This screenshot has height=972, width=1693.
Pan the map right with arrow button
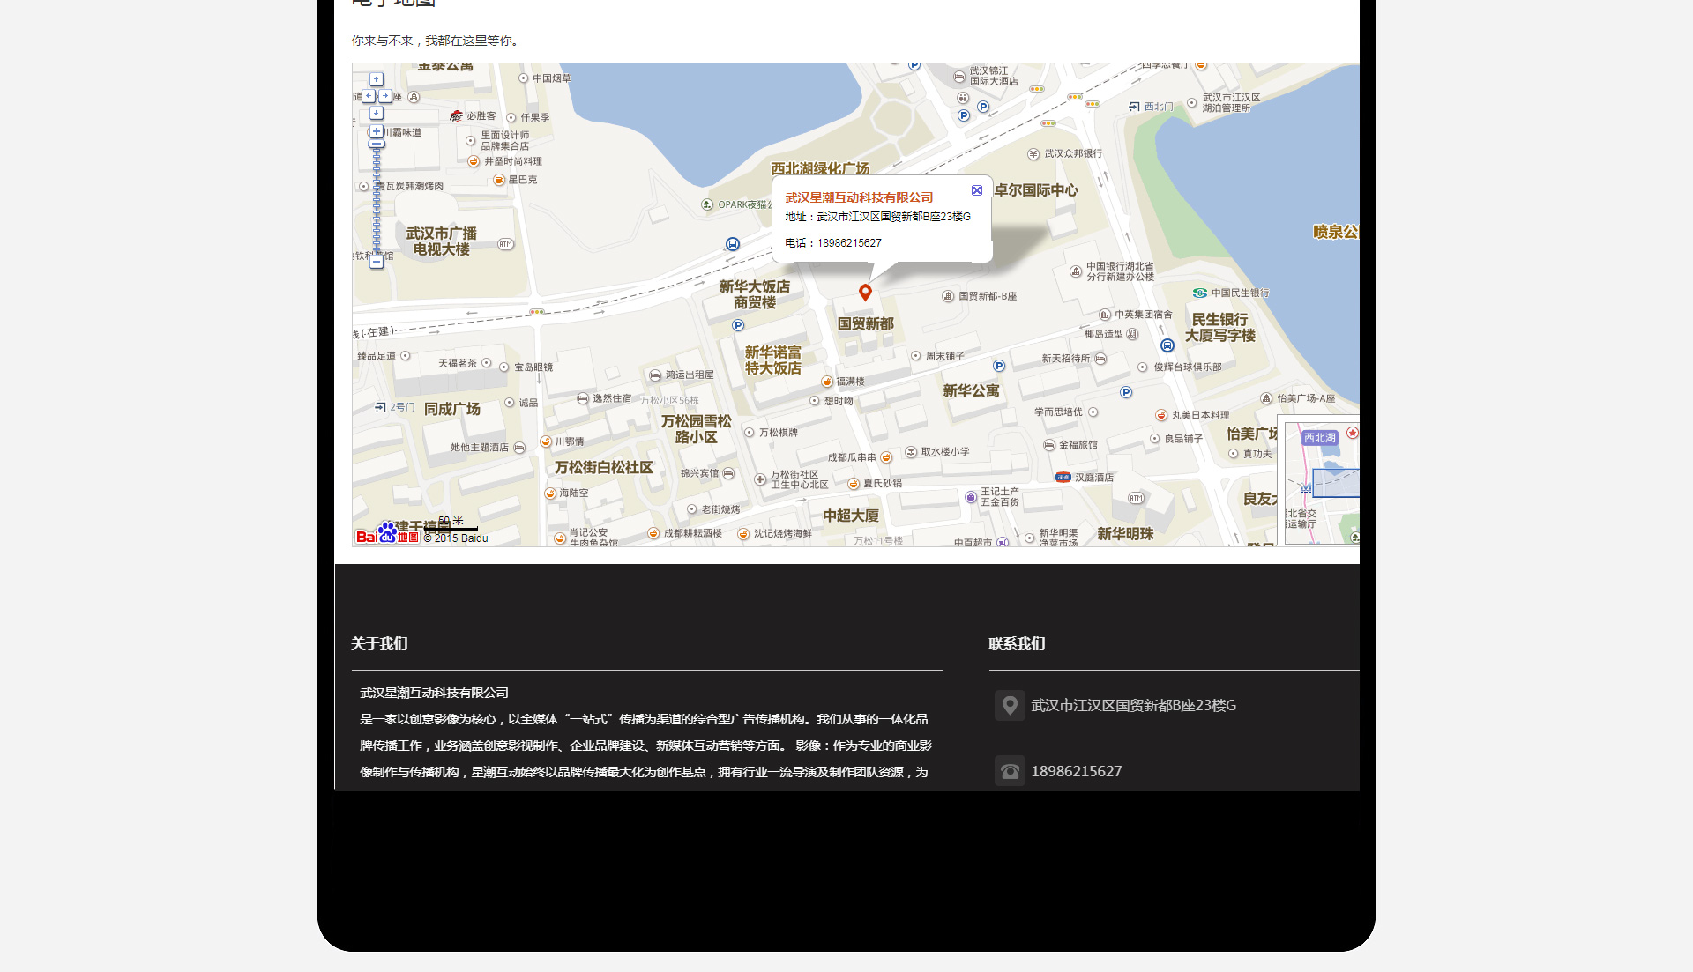click(x=385, y=96)
